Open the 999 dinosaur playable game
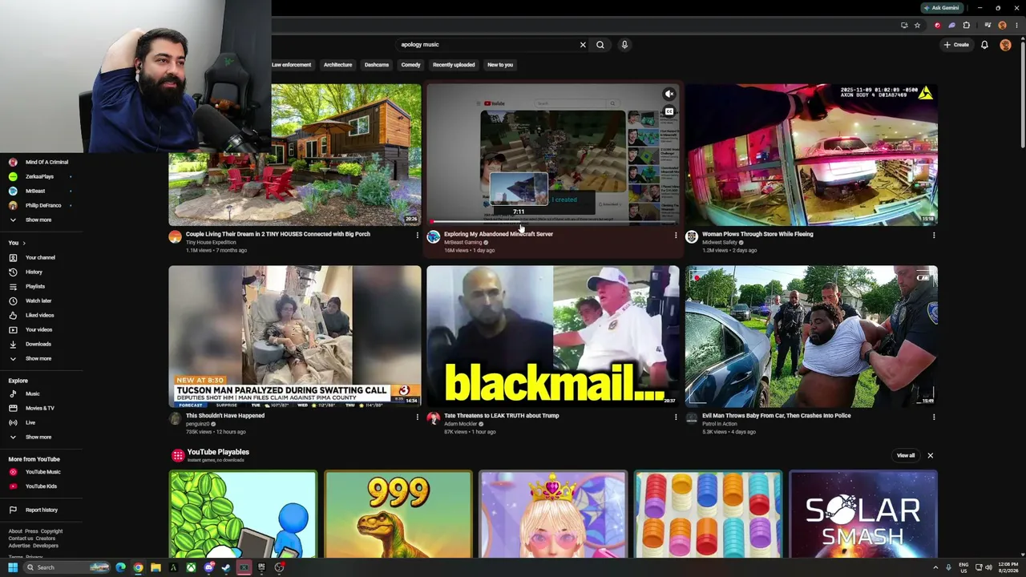 (x=398, y=514)
